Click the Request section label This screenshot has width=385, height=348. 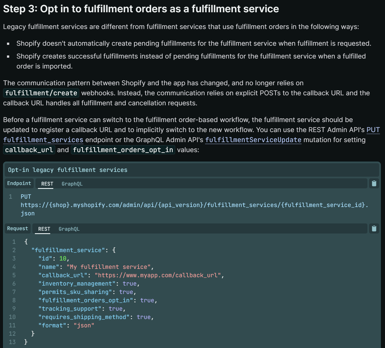[17, 228]
